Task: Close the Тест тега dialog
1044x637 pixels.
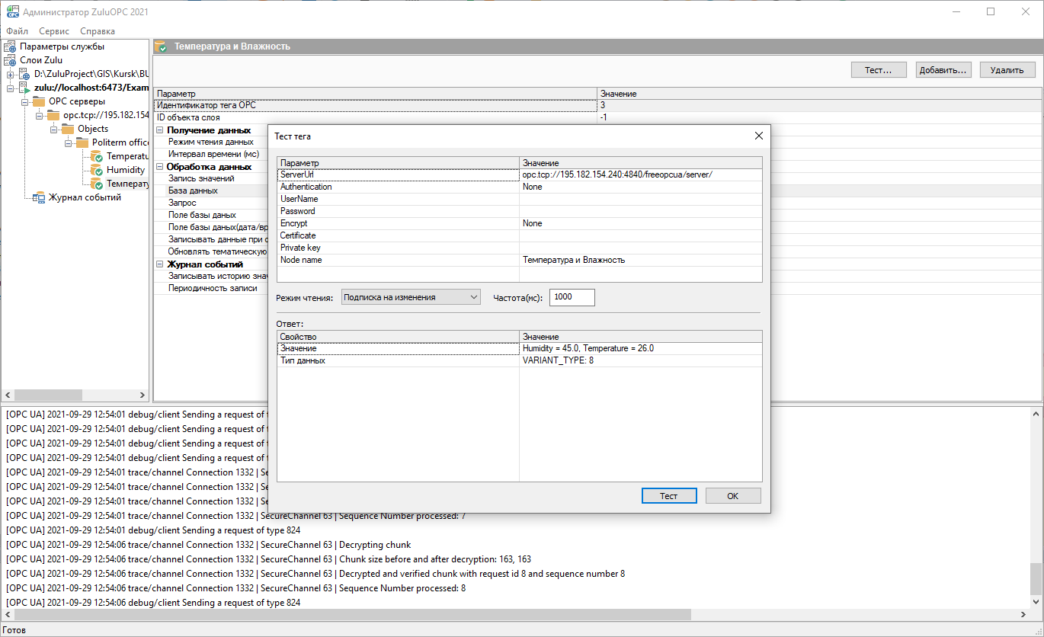Action: (758, 136)
